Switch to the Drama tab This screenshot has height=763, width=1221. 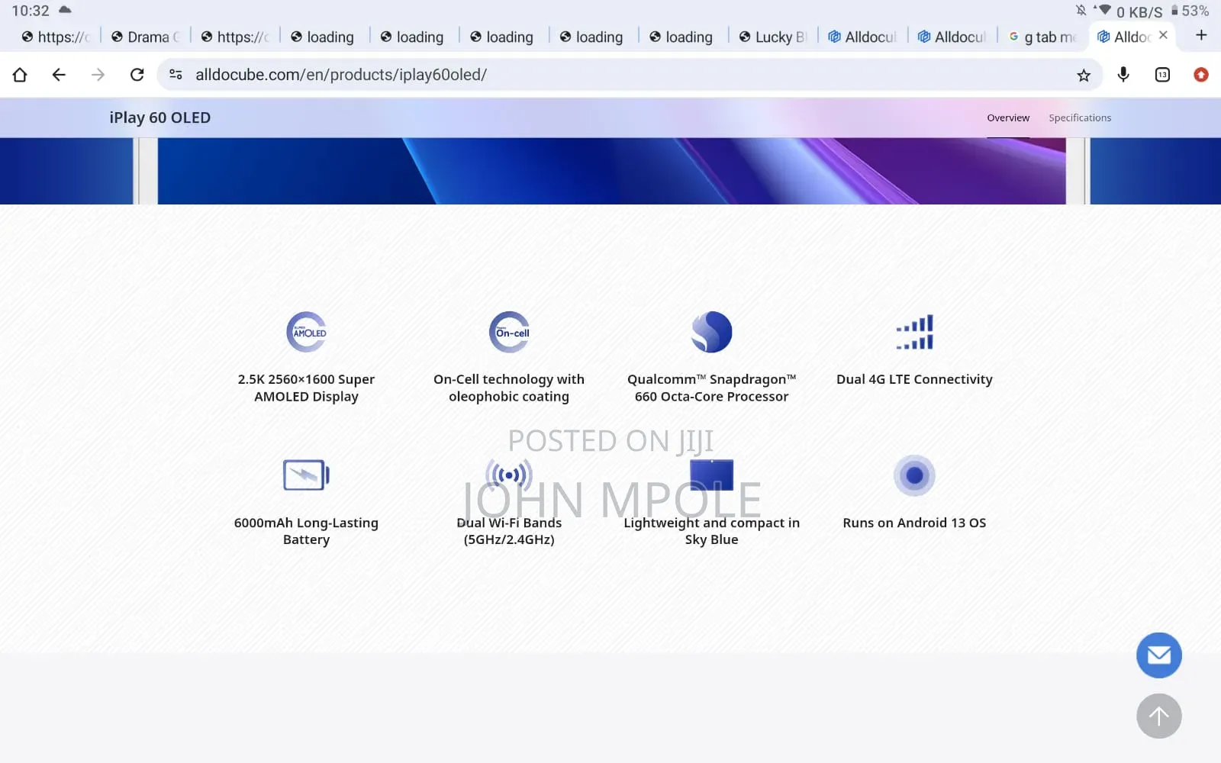pyautogui.click(x=146, y=37)
